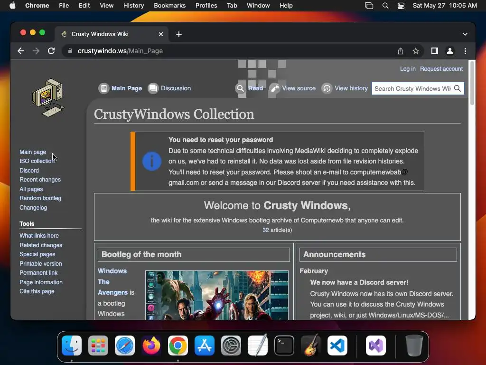This screenshot has width=486, height=365.
Task: Open the Apple menu
Action: coord(12,6)
